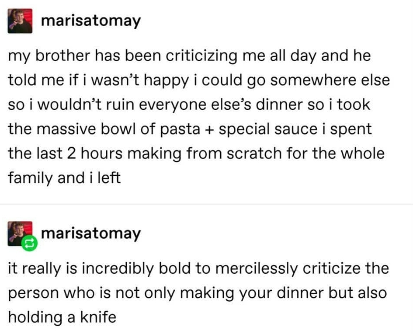Click the line starting 'it really is incredibly'
The height and width of the screenshot is (334, 413).
(x=198, y=268)
